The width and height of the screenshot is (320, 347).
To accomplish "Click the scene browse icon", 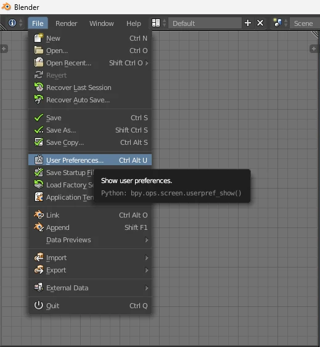I will coord(277,23).
